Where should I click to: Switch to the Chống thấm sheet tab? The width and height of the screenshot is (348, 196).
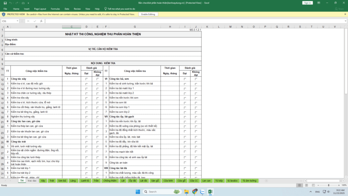click(110, 180)
